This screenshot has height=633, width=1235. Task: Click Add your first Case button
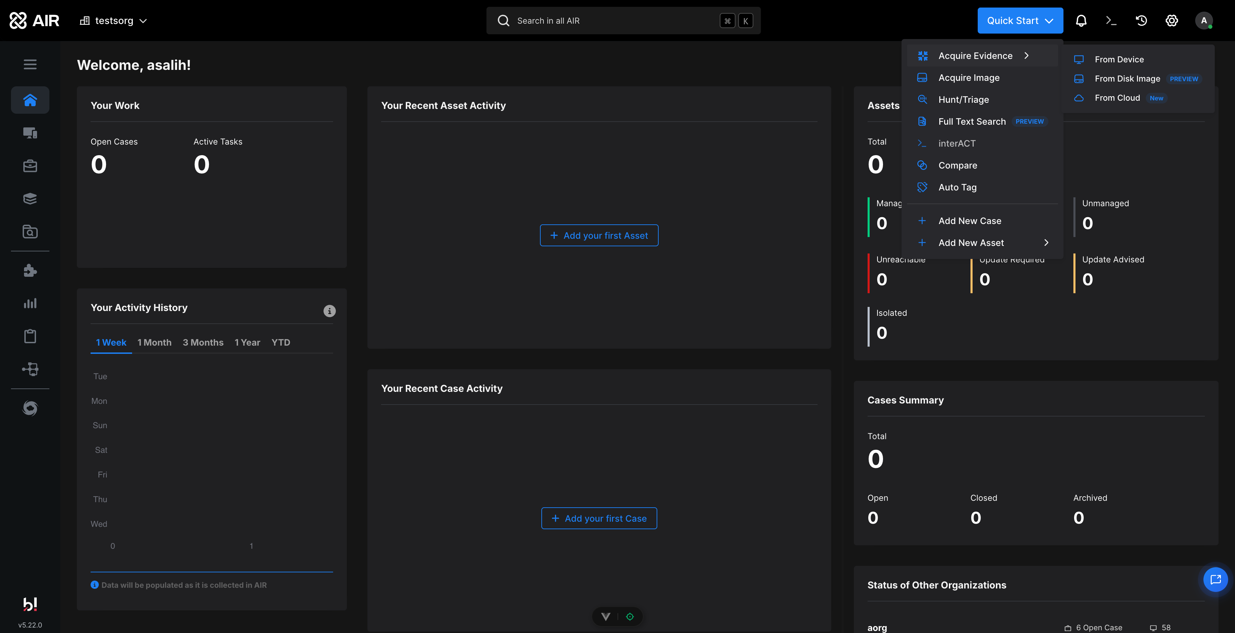(599, 518)
